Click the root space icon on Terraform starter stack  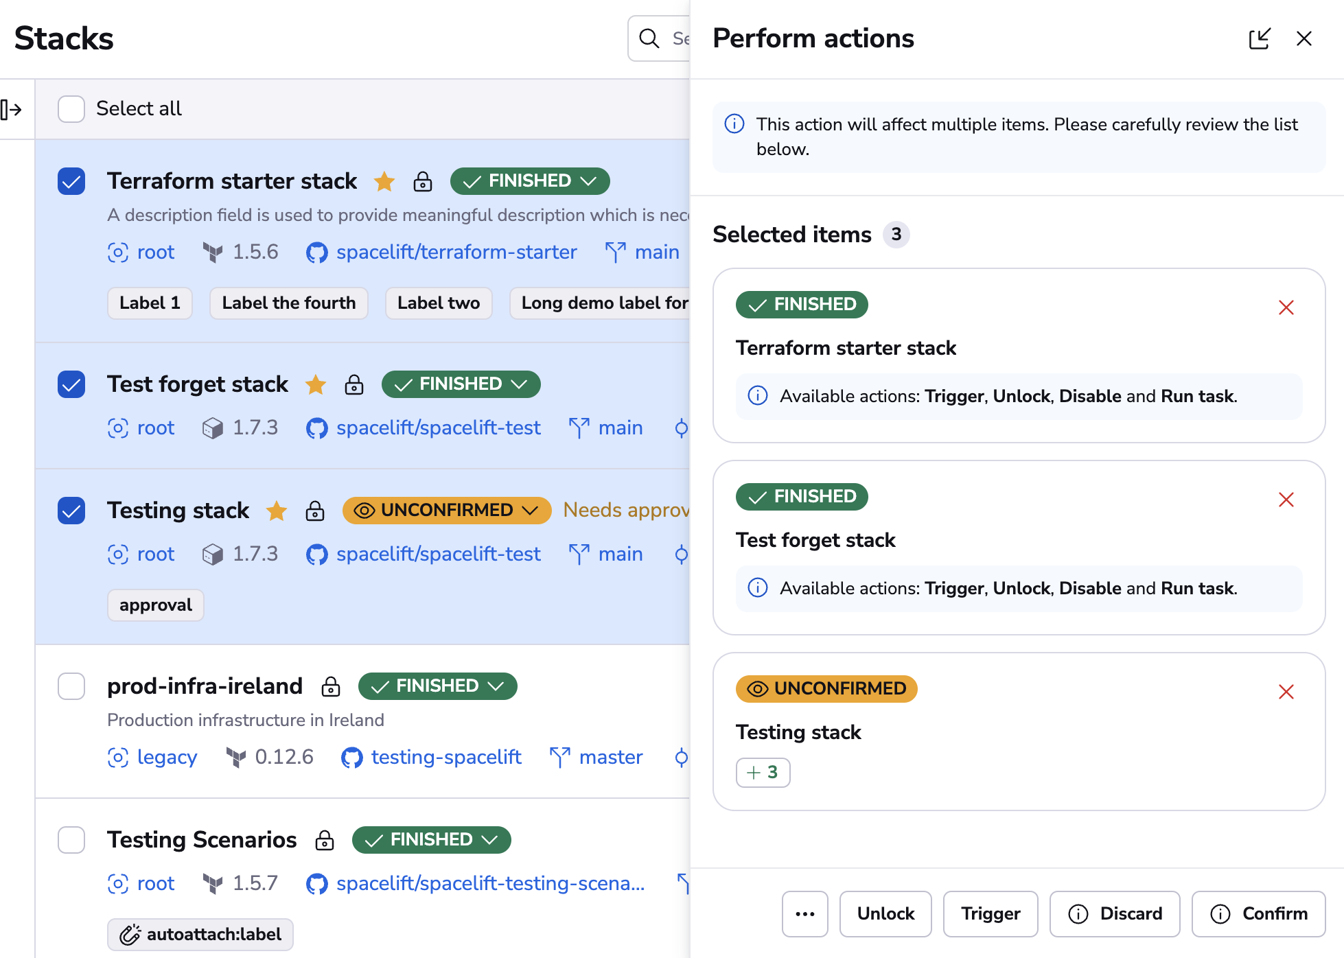117,253
